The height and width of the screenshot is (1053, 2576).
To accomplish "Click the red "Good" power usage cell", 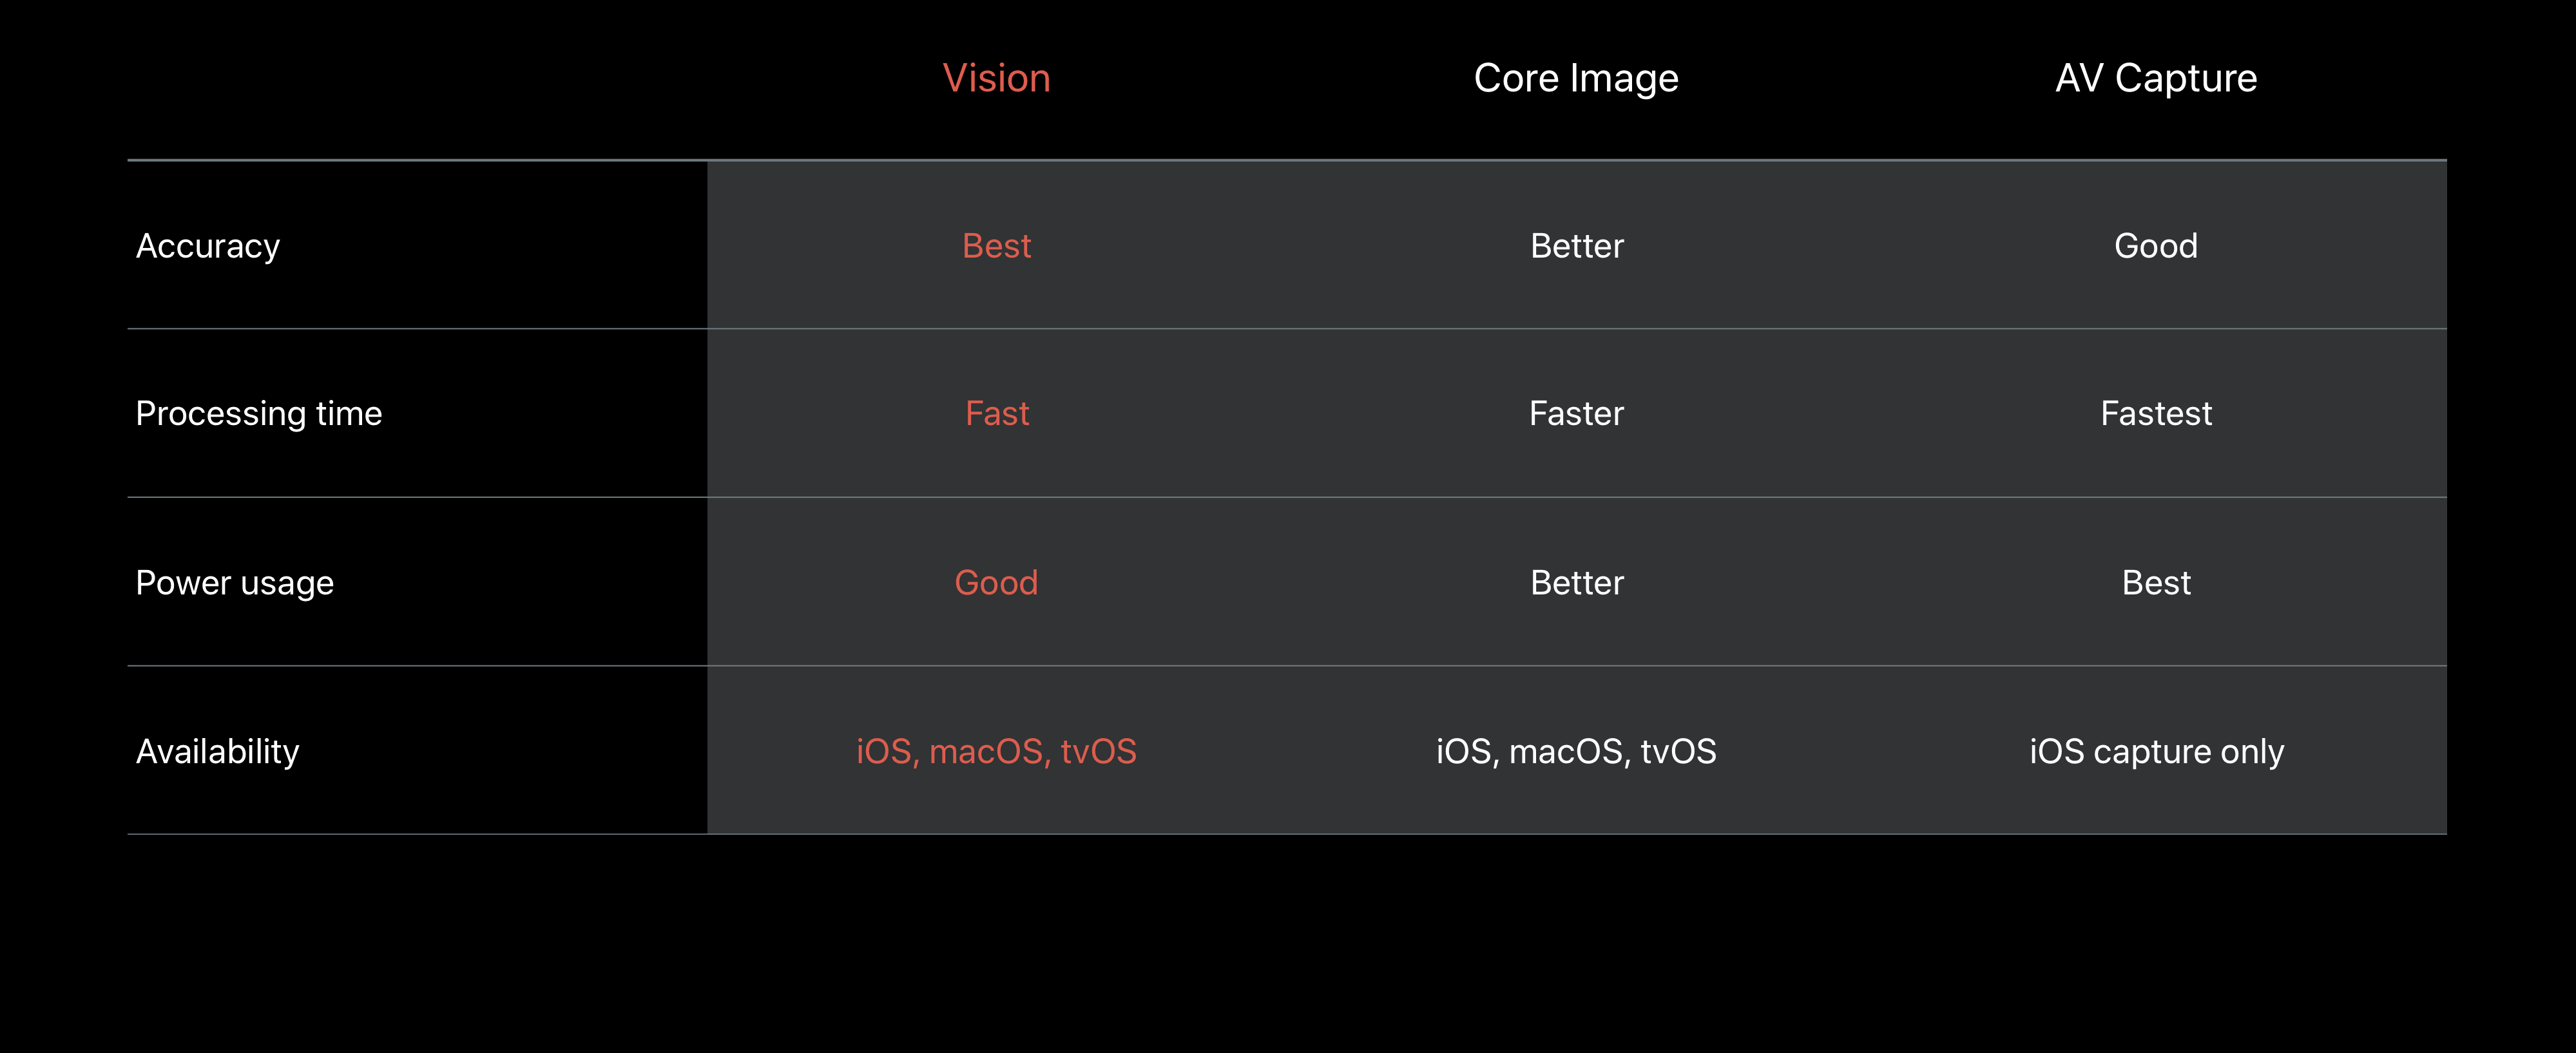I will pos(996,583).
